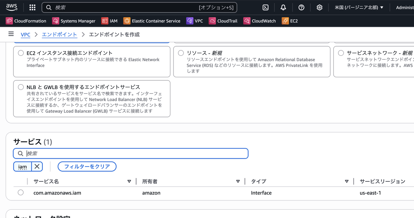The width and height of the screenshot is (414, 218).
Task: Click the Systems Manager shortcut icon
Action: click(x=56, y=21)
